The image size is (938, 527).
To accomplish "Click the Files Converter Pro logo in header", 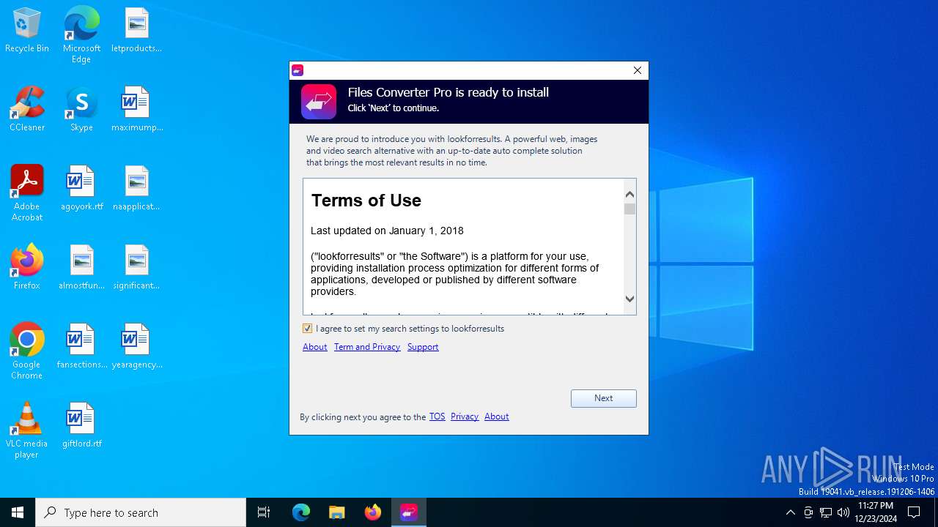I will click(x=319, y=102).
